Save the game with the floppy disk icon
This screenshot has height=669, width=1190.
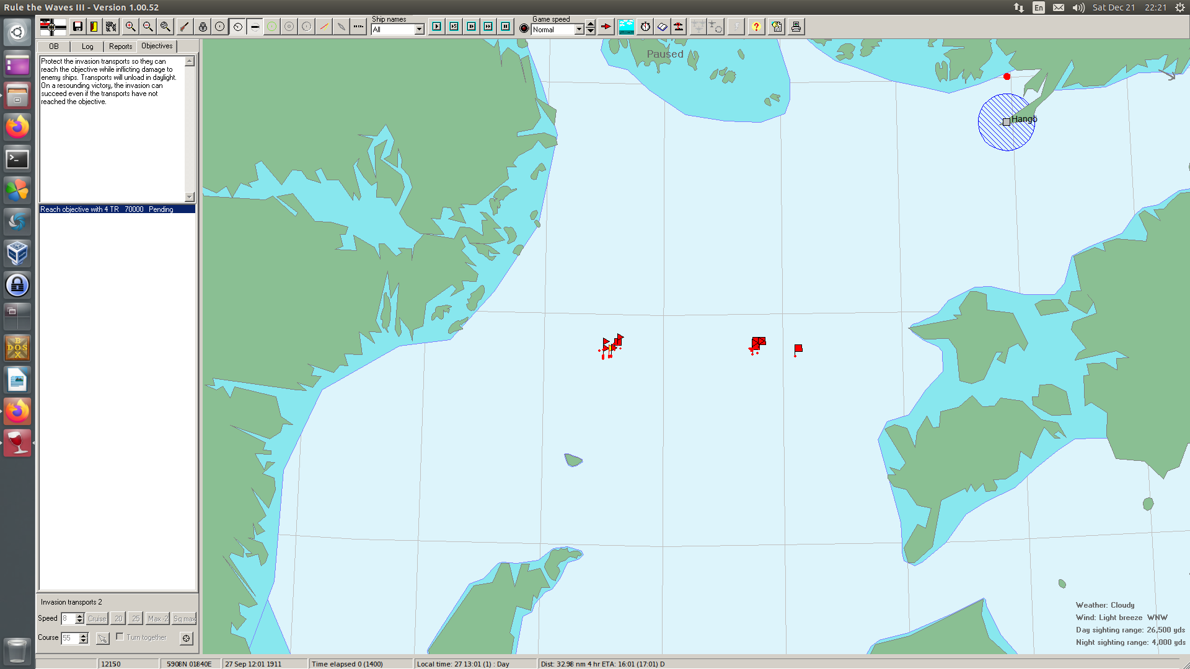click(x=77, y=27)
